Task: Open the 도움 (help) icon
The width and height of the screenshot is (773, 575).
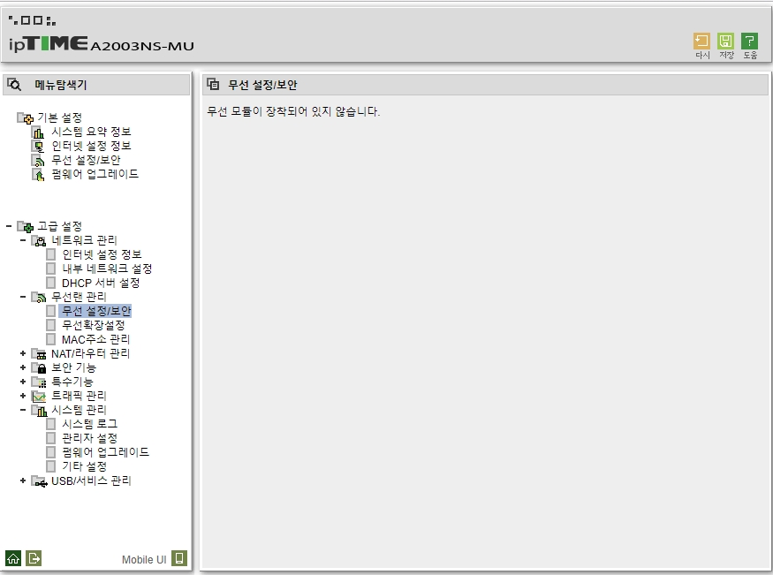Action: [x=749, y=41]
